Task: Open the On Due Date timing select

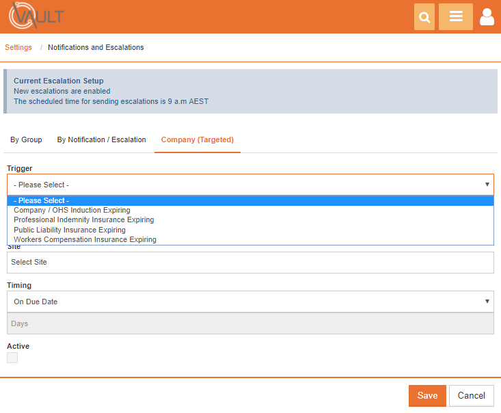Action: pos(250,302)
